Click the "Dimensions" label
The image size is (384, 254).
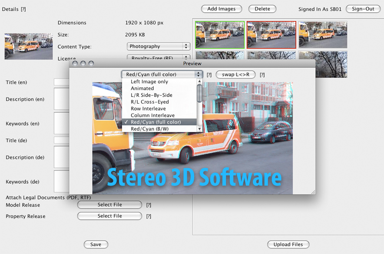[72, 23]
